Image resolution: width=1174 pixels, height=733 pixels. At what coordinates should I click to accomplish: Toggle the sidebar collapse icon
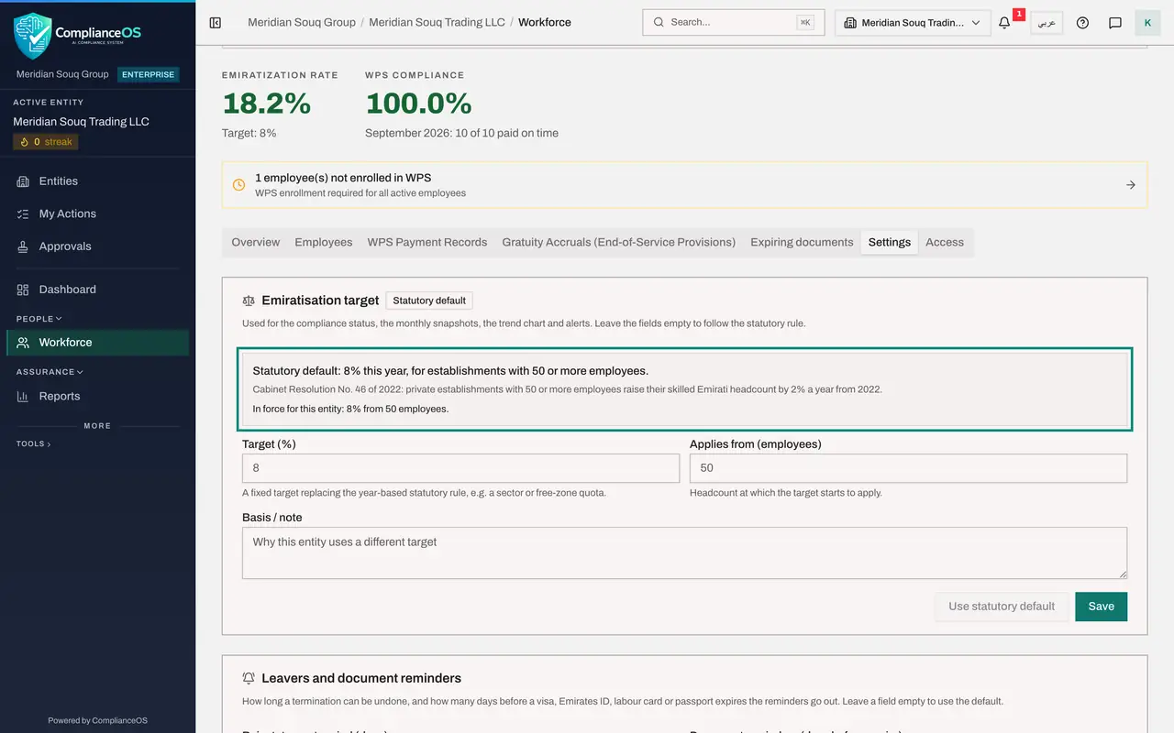pos(216,22)
